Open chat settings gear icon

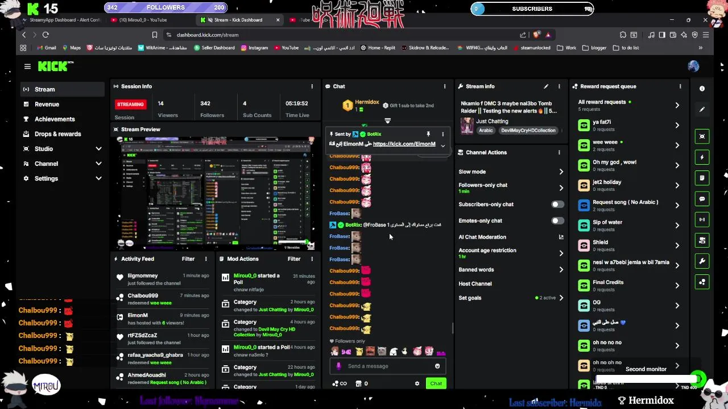tap(417, 383)
